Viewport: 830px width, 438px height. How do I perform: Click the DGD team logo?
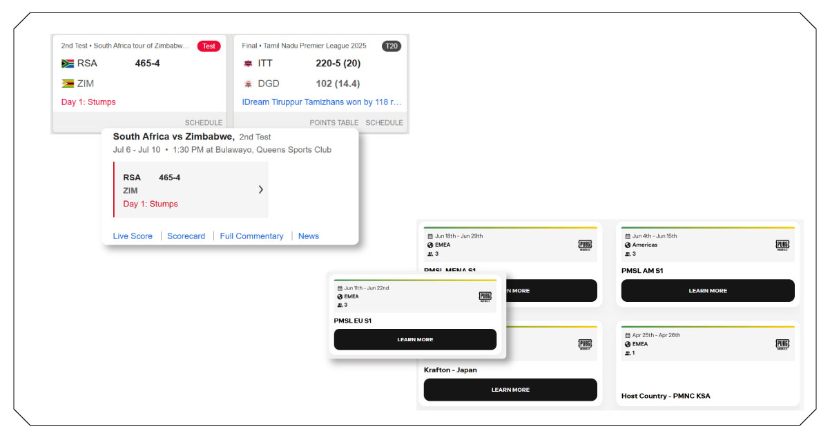click(248, 84)
